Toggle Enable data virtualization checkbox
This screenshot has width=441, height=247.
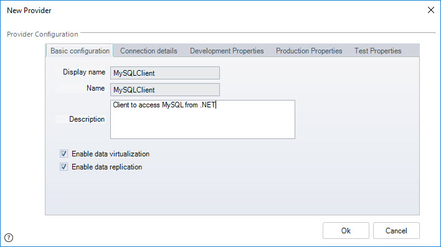(x=64, y=154)
